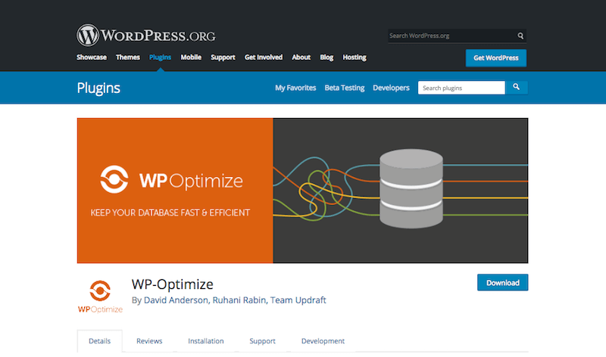This screenshot has height=357, width=606.
Task: Open My Favorites link
Action: [x=295, y=88]
